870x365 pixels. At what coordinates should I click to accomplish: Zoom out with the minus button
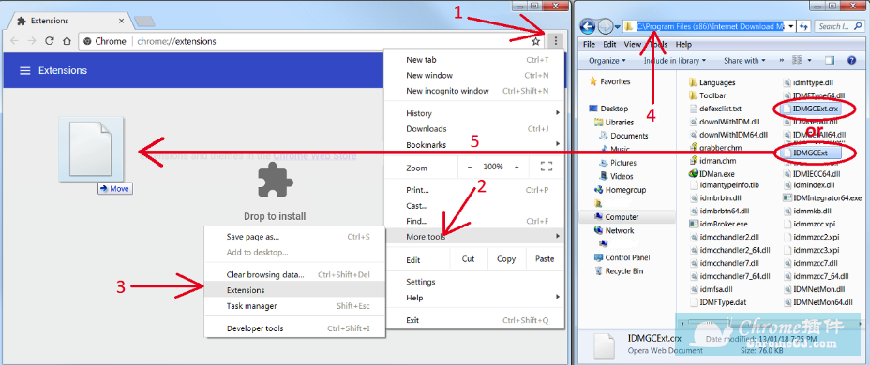[x=470, y=167]
